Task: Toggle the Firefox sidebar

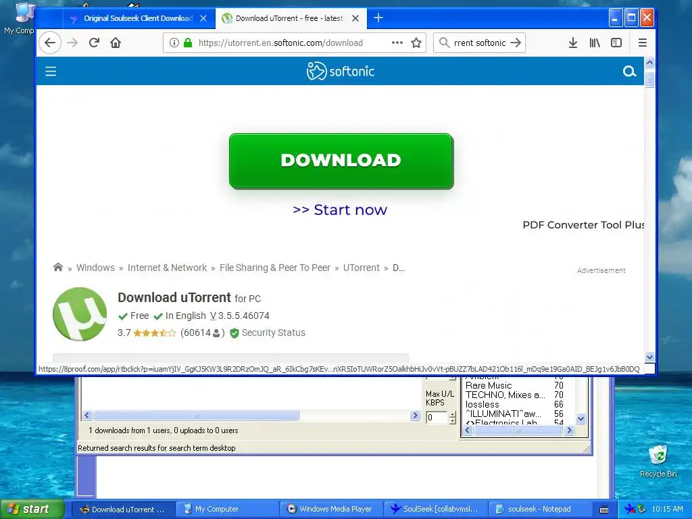Action: coord(616,43)
